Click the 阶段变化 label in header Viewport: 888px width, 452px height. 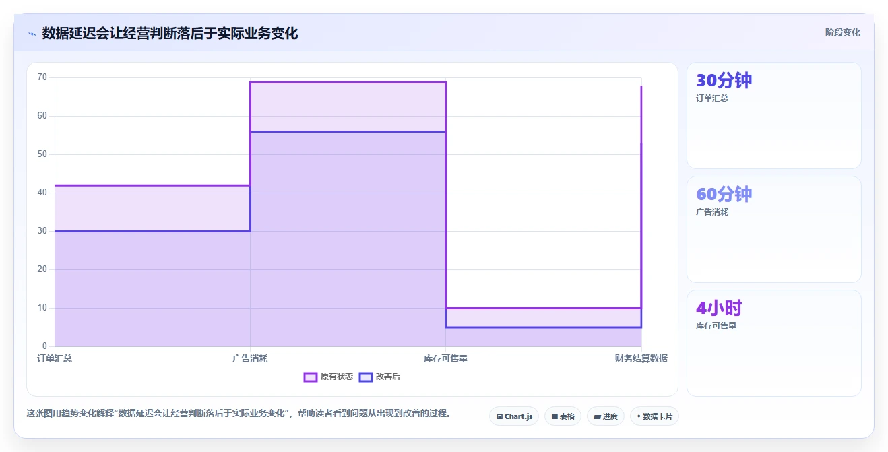tap(843, 32)
